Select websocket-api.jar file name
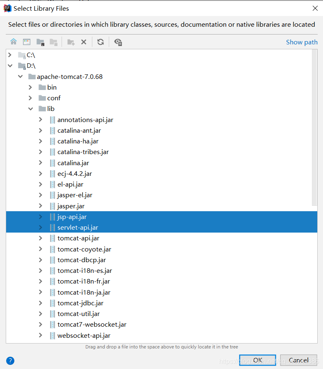 84,336
